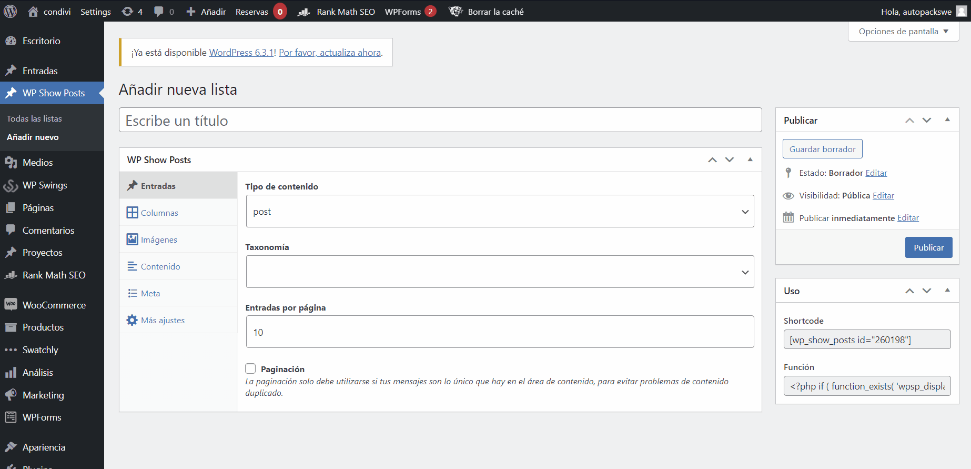971x469 pixels.
Task: Click the Guardar borrador button
Action: coord(822,149)
